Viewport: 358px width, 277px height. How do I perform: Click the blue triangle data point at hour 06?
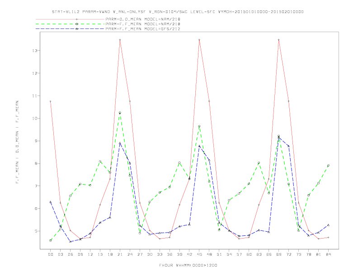coord(71,242)
